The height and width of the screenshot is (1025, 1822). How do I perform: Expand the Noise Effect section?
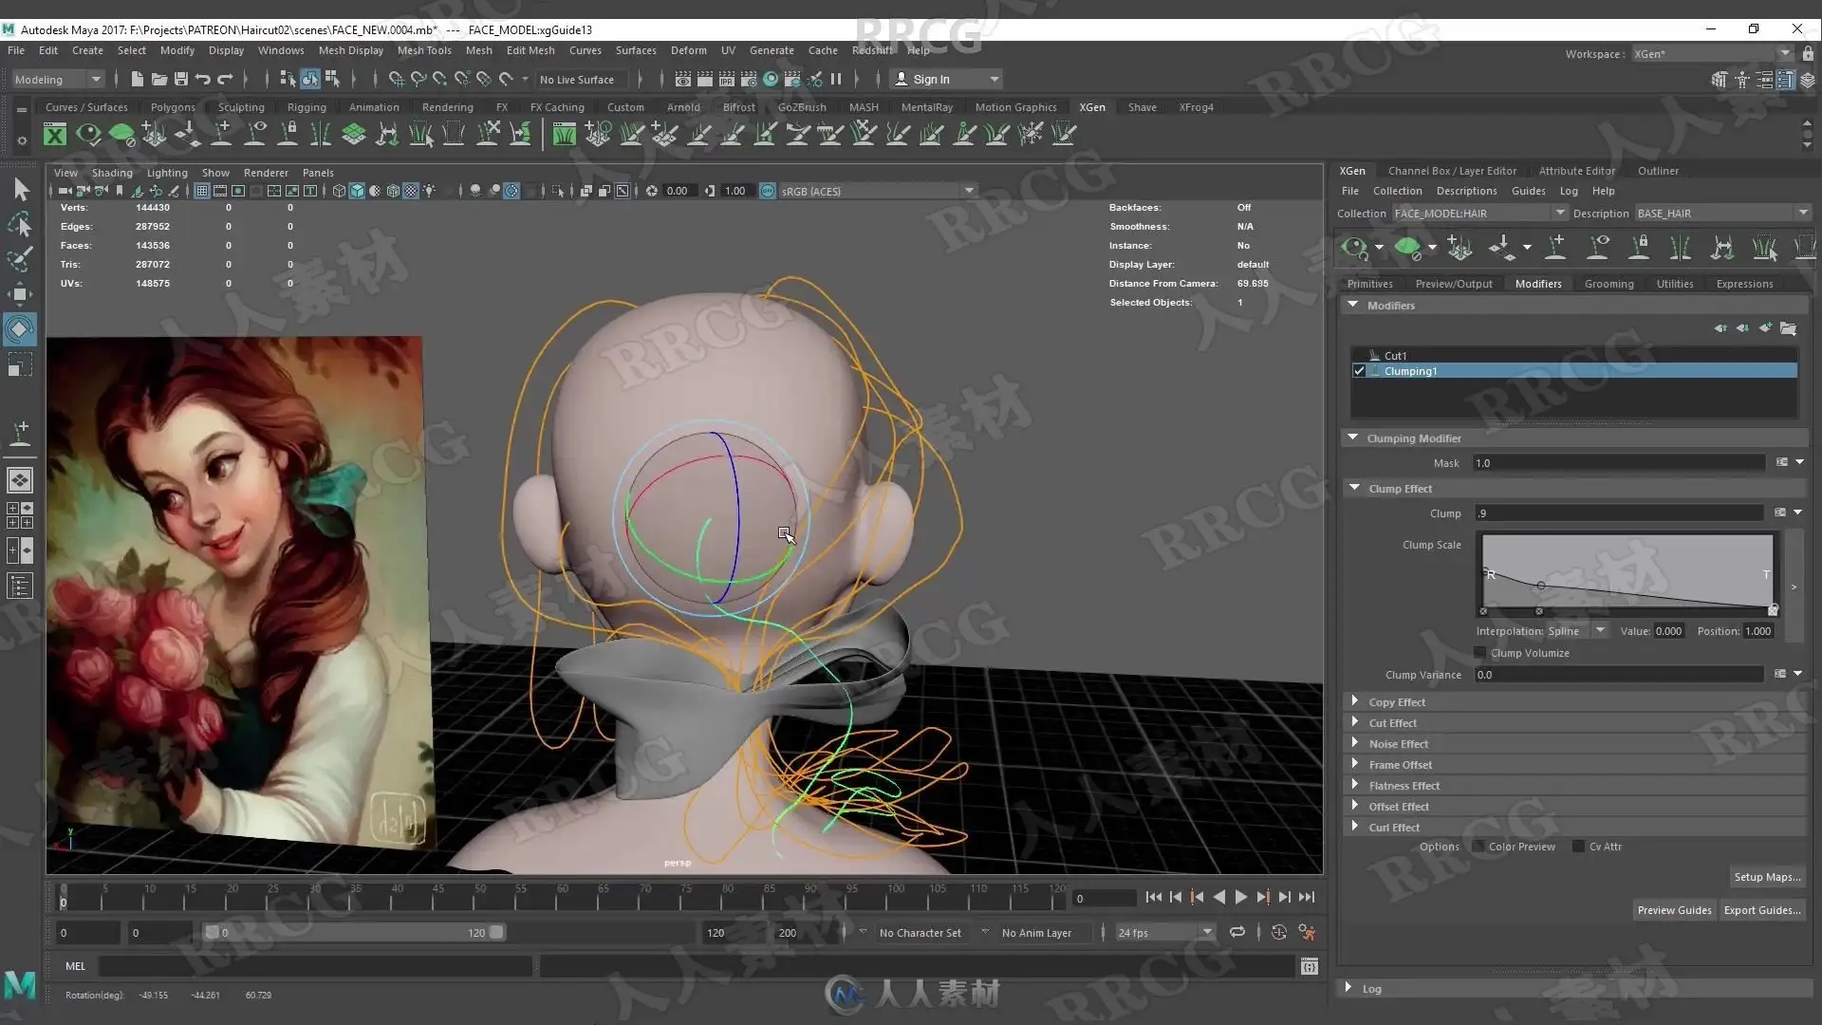pyautogui.click(x=1397, y=744)
